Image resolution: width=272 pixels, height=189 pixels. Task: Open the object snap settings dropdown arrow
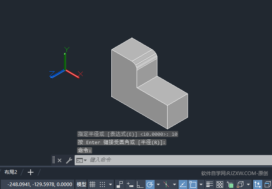pyautogui.click(x=201, y=184)
